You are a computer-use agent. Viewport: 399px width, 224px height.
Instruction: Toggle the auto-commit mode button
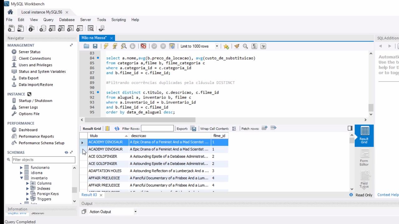point(172,46)
